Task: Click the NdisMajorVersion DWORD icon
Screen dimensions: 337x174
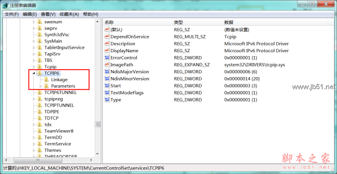Action: pyautogui.click(x=107, y=72)
